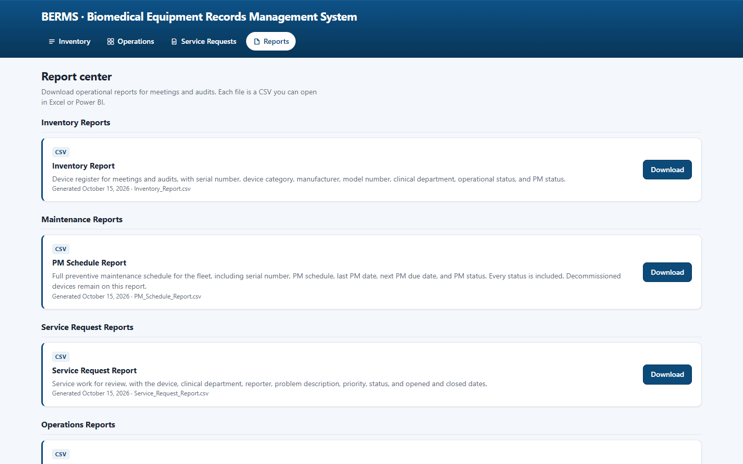743x464 pixels.
Task: Switch to the Operations tab
Action: click(131, 41)
